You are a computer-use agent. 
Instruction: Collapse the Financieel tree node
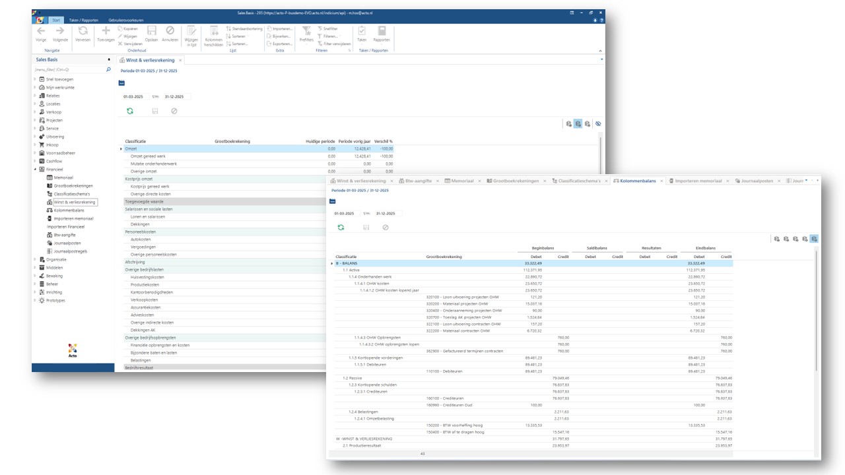(36, 169)
